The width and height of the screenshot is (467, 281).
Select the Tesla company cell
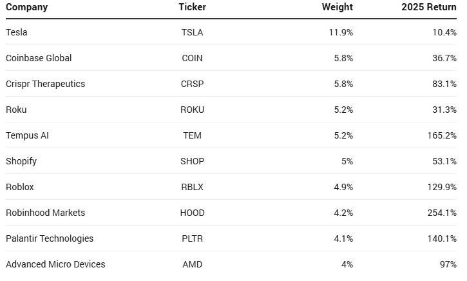coord(17,32)
